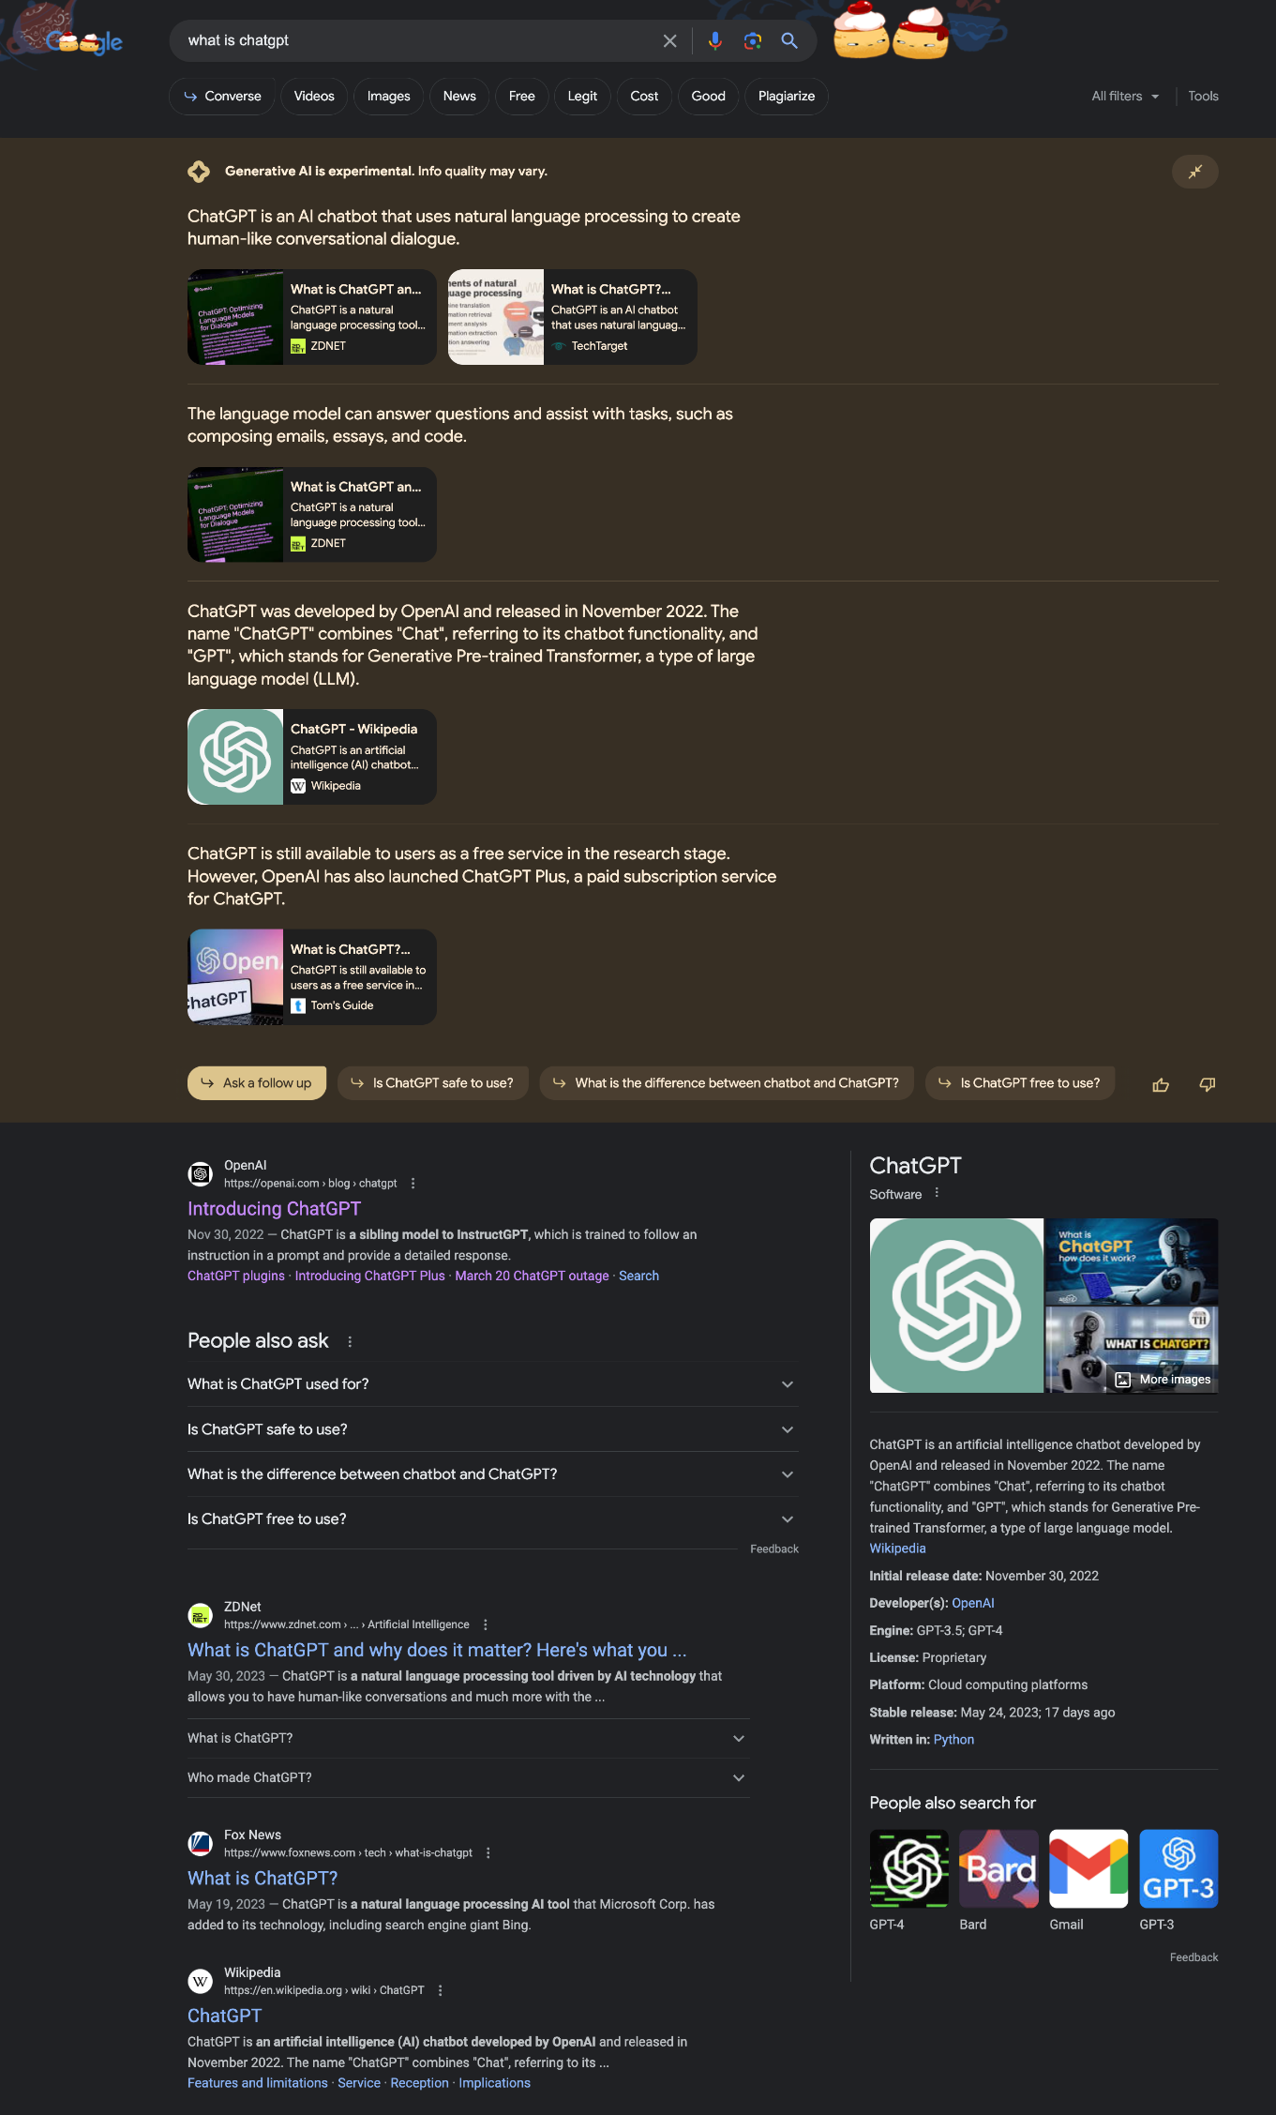This screenshot has width=1276, height=2115.
Task: Click More images in knowledge panel
Action: [x=1163, y=1380]
